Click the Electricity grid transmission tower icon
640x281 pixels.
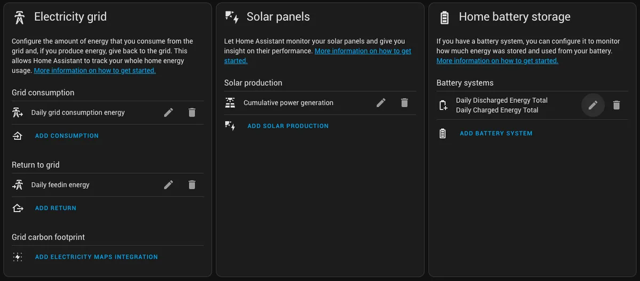(19, 17)
